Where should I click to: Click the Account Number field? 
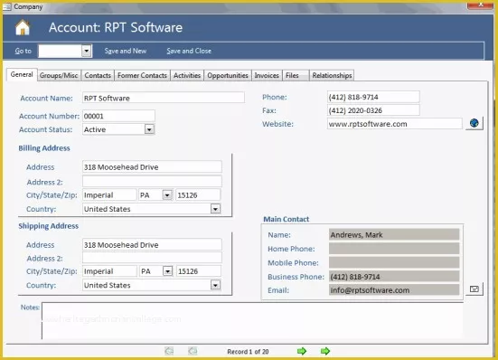coord(118,116)
